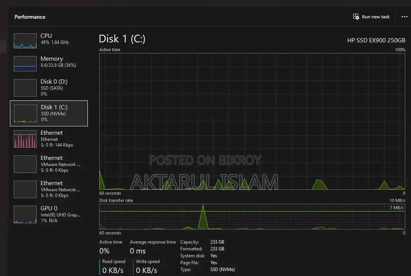Open the Disk 0 (D:) thumbnail graph
411x276 pixels.
click(25, 88)
